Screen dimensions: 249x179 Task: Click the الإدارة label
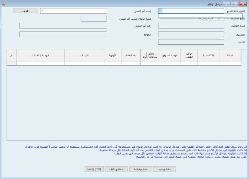coord(241,42)
